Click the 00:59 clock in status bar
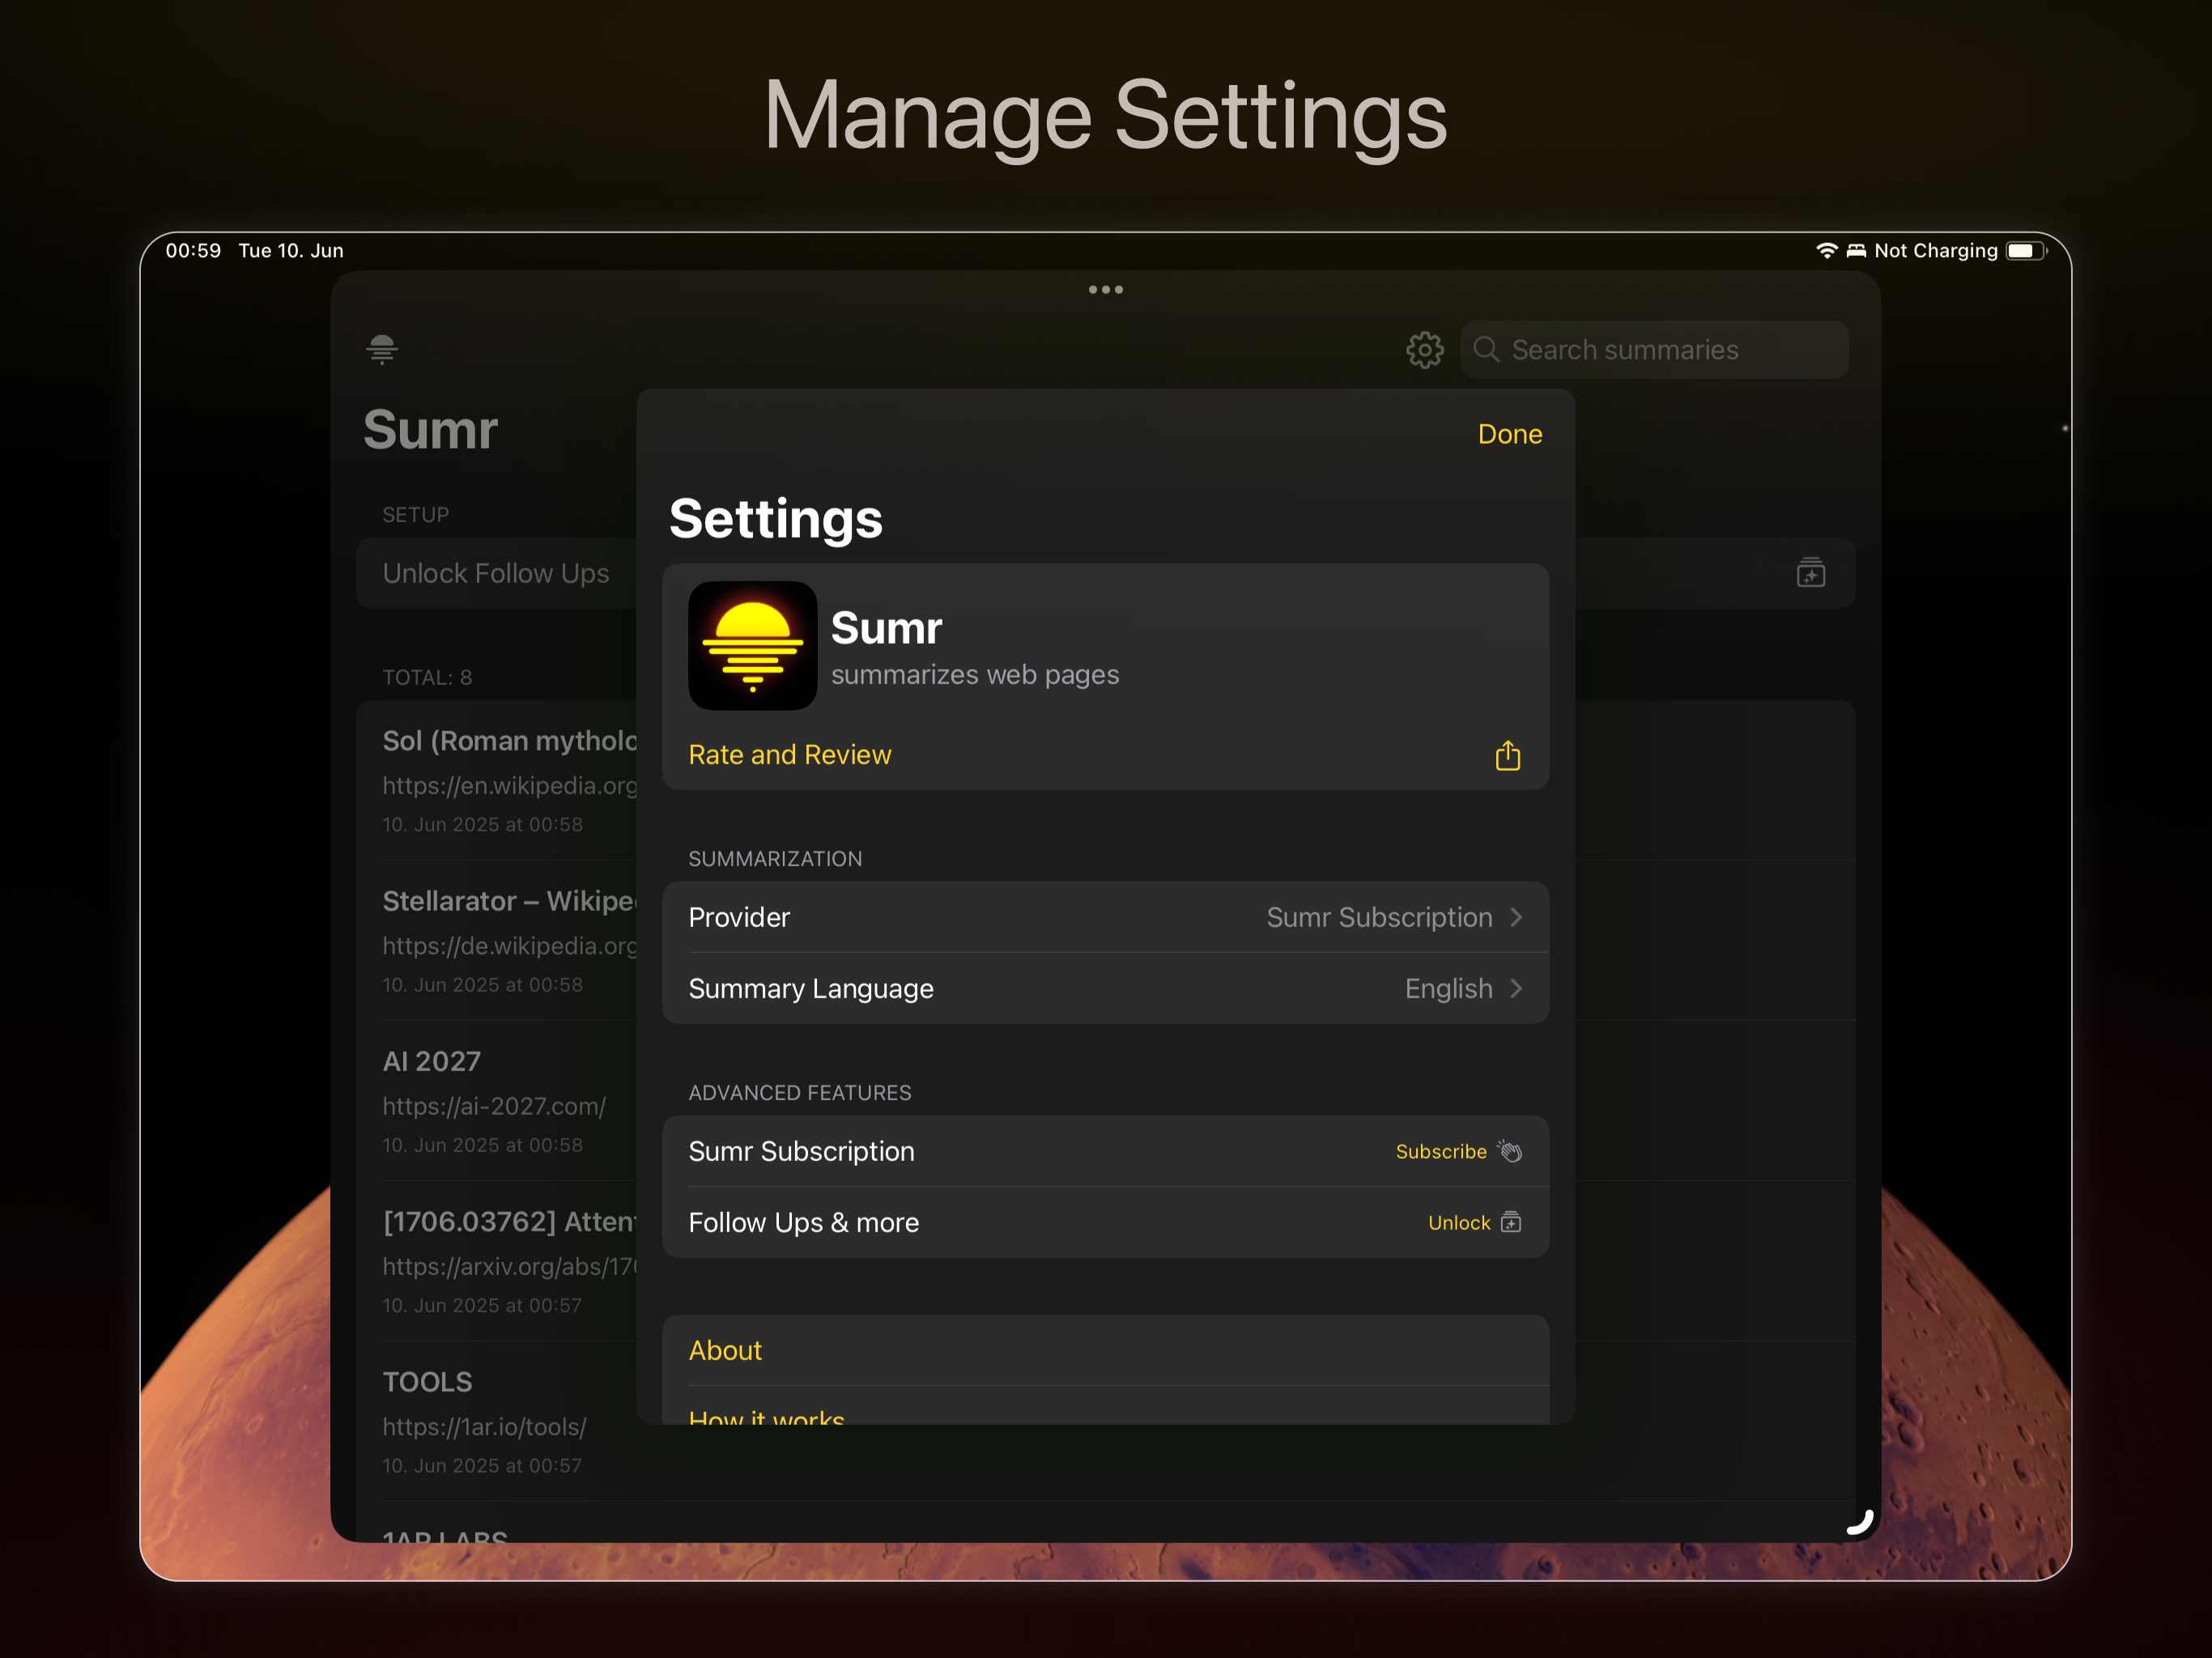This screenshot has width=2212, height=1658. [x=193, y=251]
